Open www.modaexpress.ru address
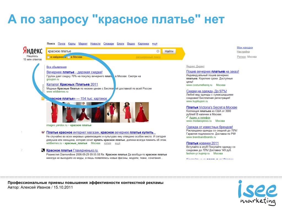Image resolution: width=282 pixels, height=212 pixels. [199, 121]
